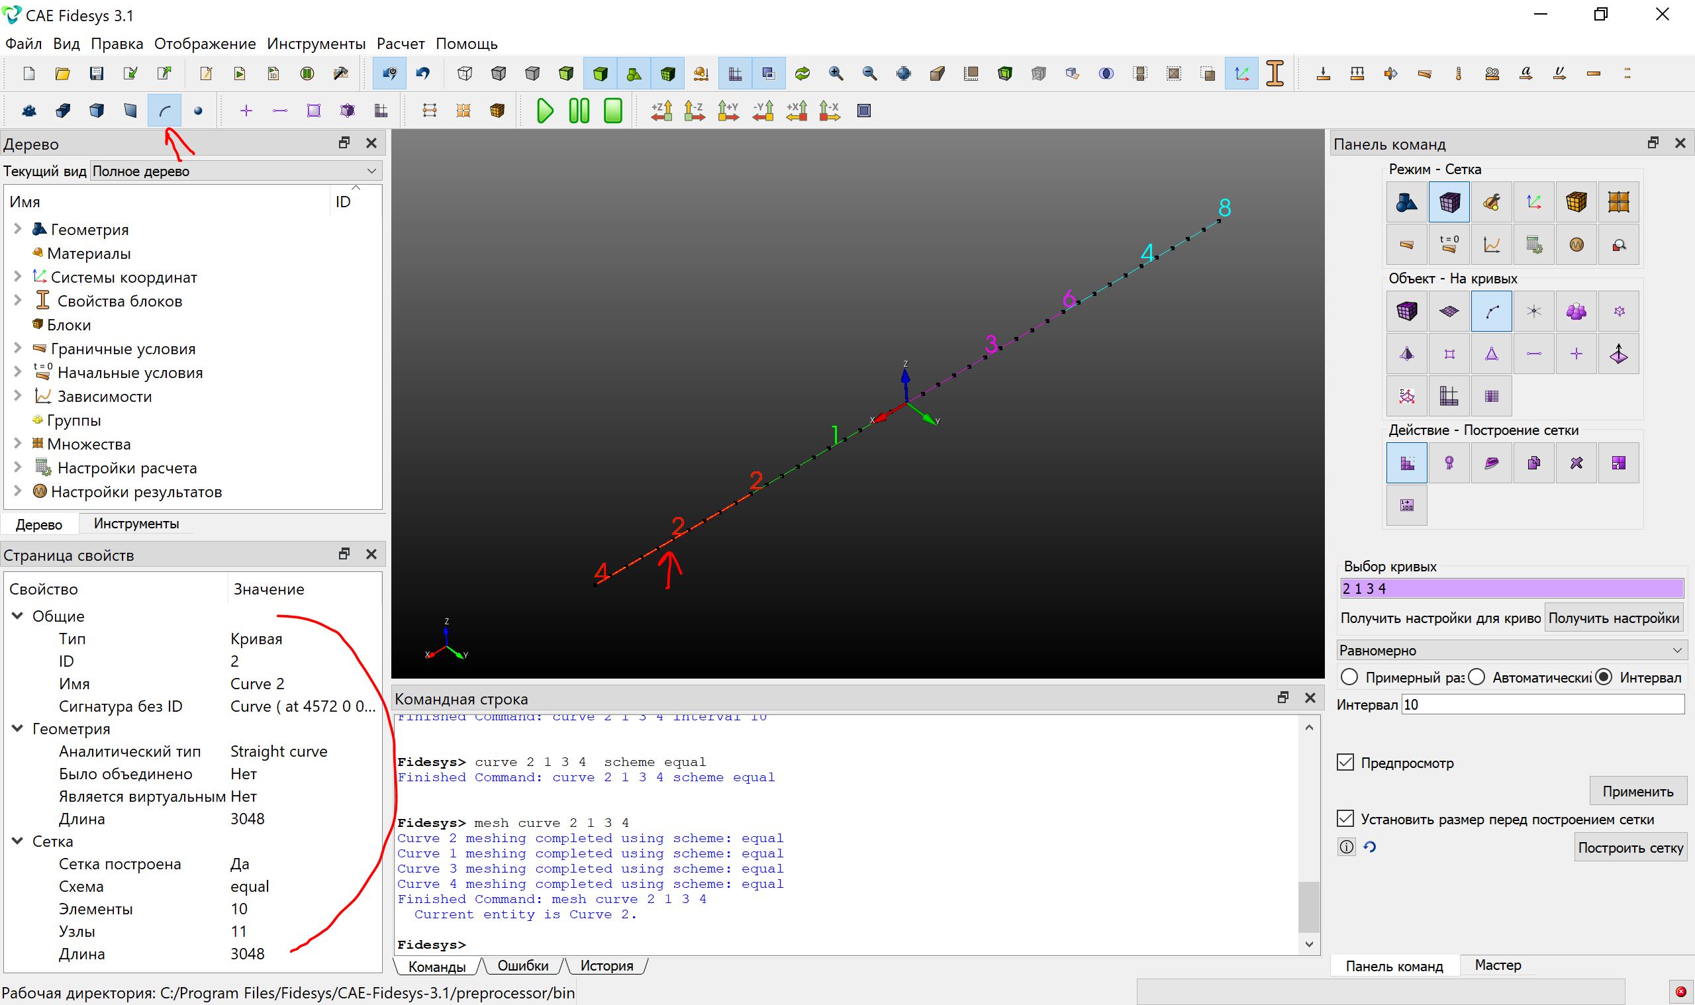Pause with the green pause button

579,111
